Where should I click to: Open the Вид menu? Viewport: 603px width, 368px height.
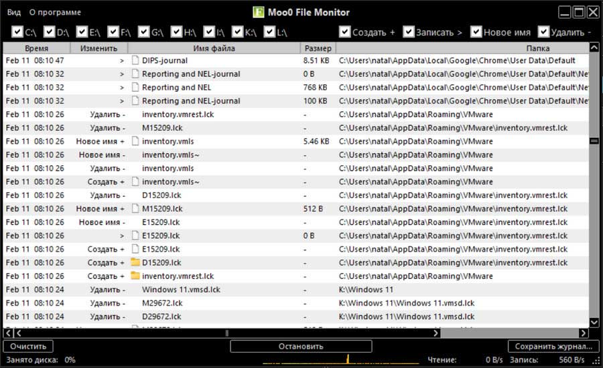14,12
